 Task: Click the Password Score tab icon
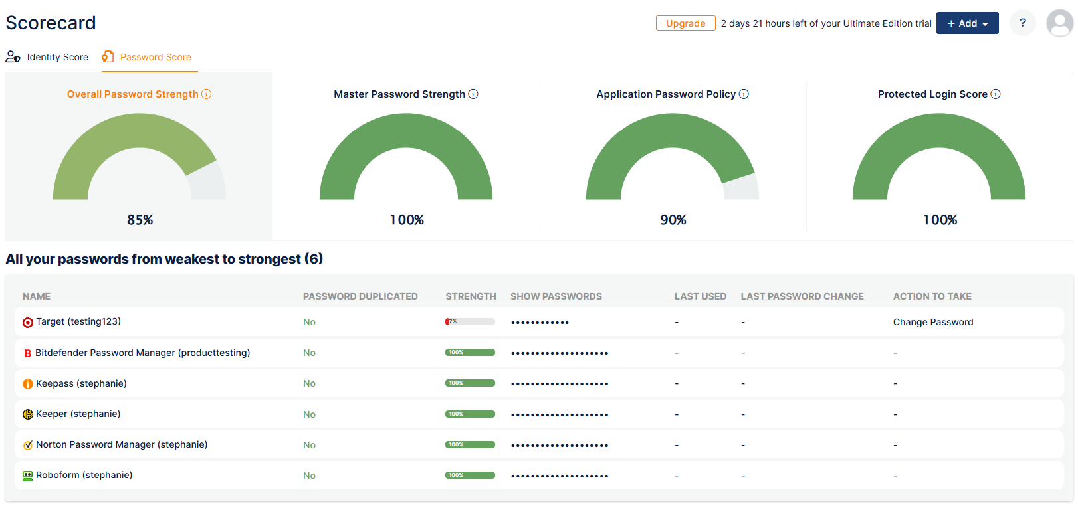pos(108,57)
